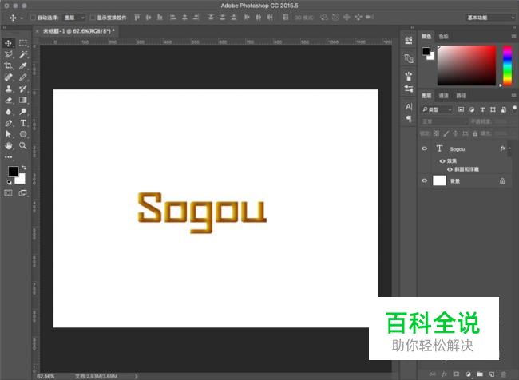Select the Zoom magnifier tool

click(x=23, y=145)
